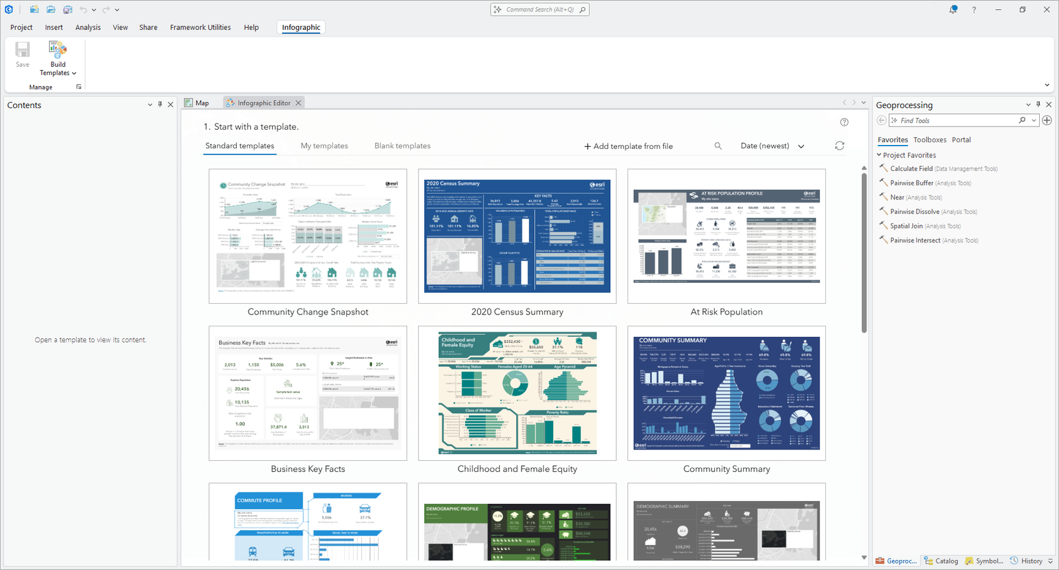Open the Contents pane options dropdown
This screenshot has width=1059, height=570.
click(150, 105)
